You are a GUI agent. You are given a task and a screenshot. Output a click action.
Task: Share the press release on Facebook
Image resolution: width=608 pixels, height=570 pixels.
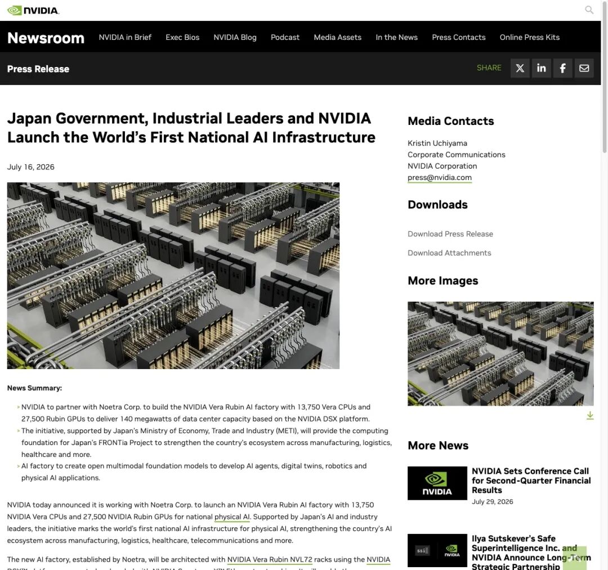pyautogui.click(x=562, y=68)
